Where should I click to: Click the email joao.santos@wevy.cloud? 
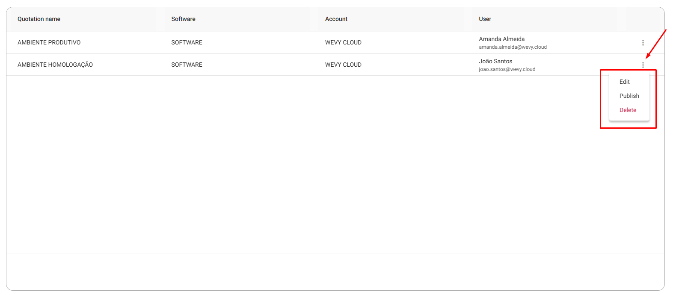(x=507, y=69)
